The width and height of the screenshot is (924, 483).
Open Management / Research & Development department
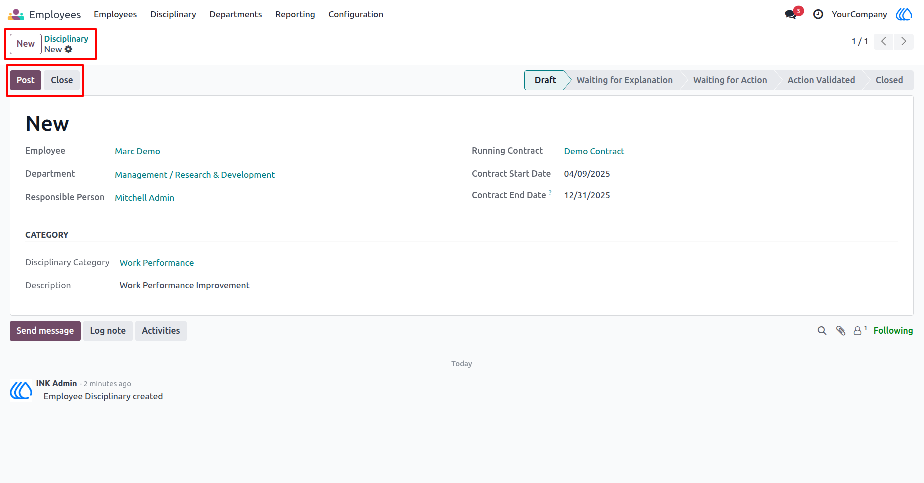click(x=195, y=175)
